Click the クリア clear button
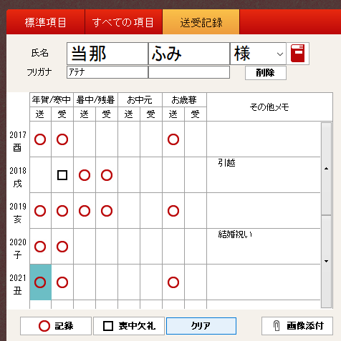The width and height of the screenshot is (341, 341). tap(201, 326)
